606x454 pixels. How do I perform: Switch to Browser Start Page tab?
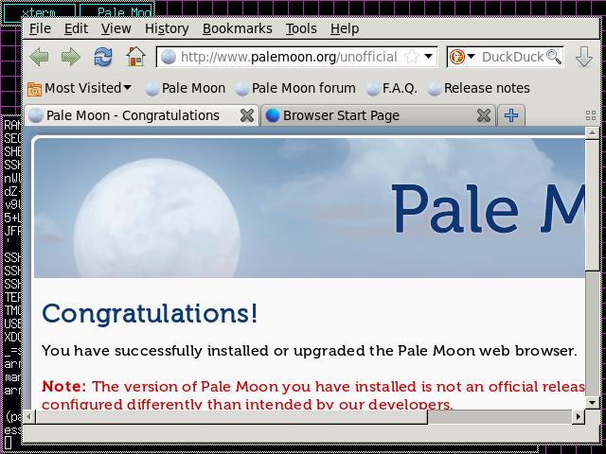tap(378, 115)
